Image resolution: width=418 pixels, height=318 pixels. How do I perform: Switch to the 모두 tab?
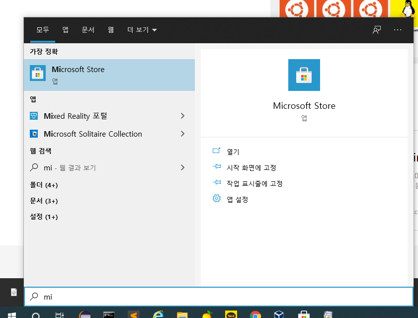pyautogui.click(x=43, y=30)
